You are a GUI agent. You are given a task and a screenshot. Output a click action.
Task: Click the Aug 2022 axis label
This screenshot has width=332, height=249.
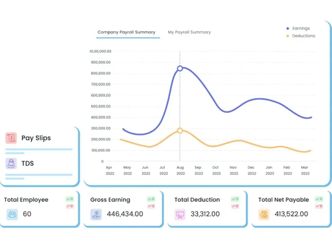click(x=181, y=171)
